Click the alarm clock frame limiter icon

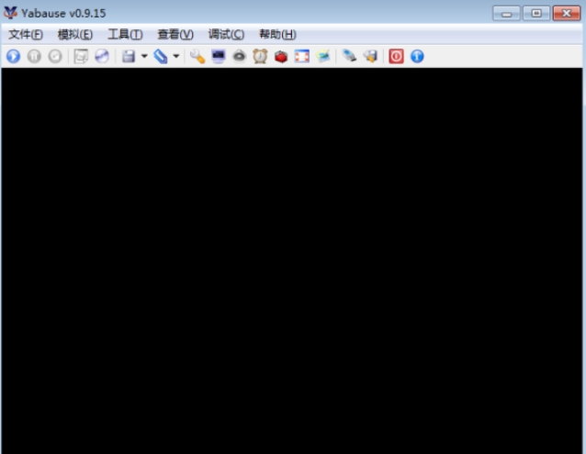[x=260, y=56]
